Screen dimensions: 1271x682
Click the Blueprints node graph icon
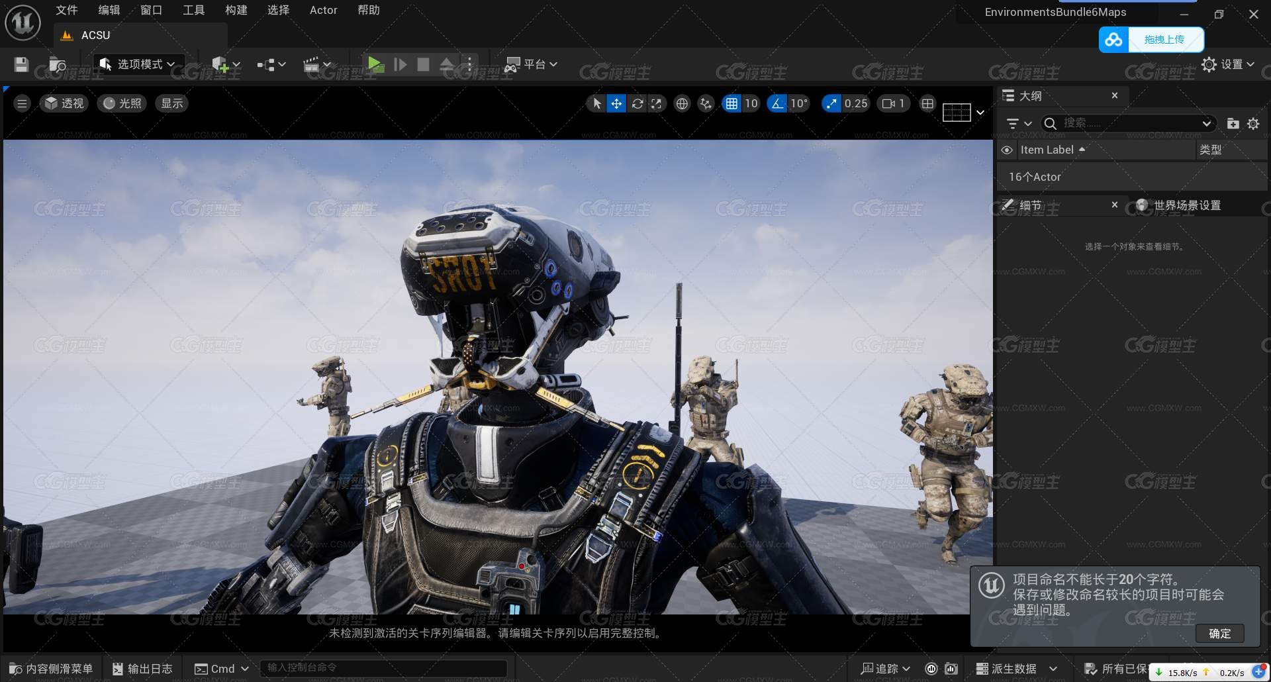(x=266, y=64)
